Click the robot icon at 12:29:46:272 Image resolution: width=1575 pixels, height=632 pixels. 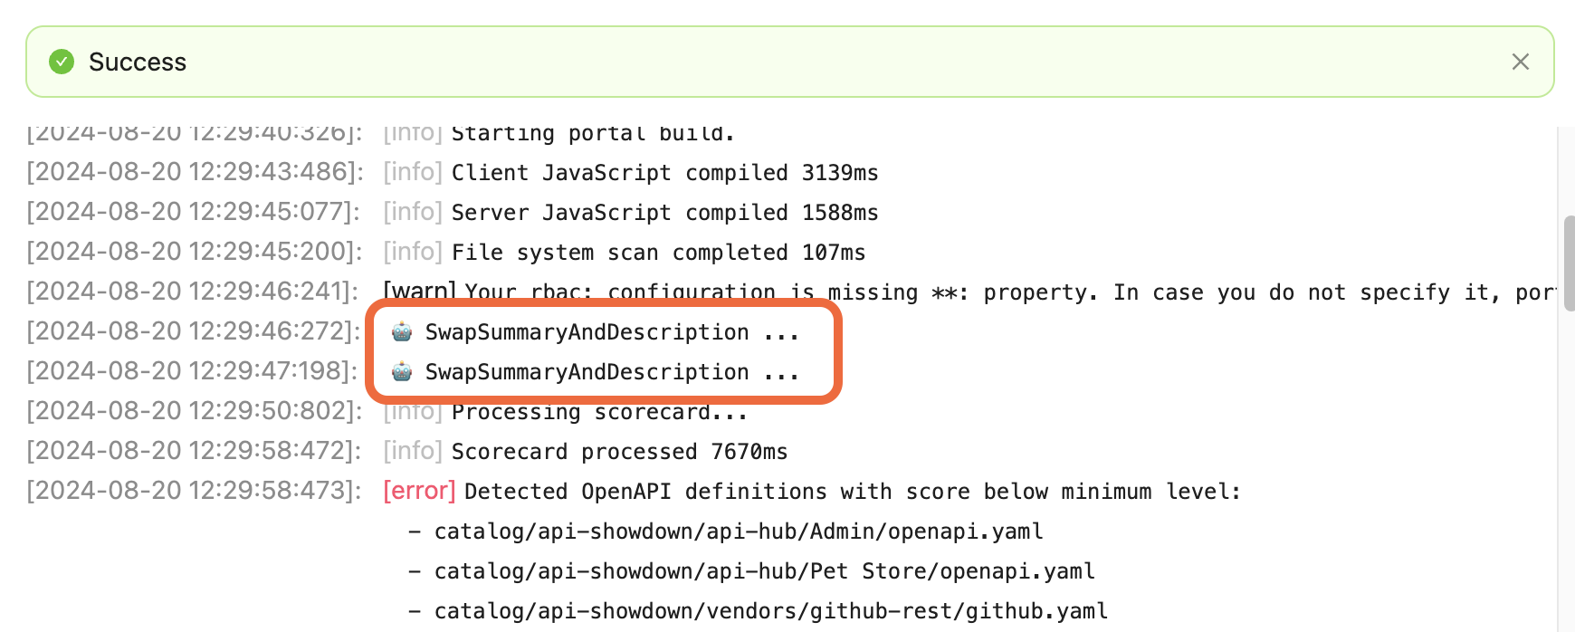(x=402, y=331)
